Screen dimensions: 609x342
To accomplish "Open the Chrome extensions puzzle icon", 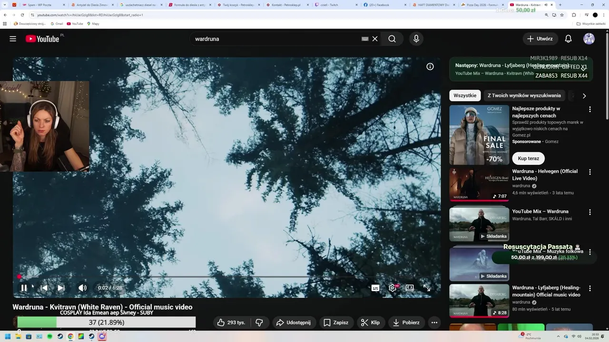I will point(574,15).
